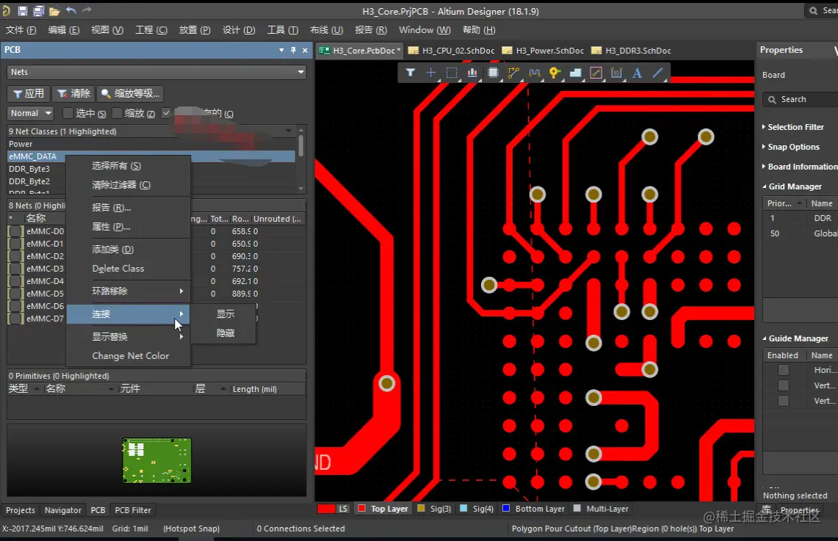Click the red Top Layer color swatch
This screenshot has width=838, height=541.
point(361,509)
